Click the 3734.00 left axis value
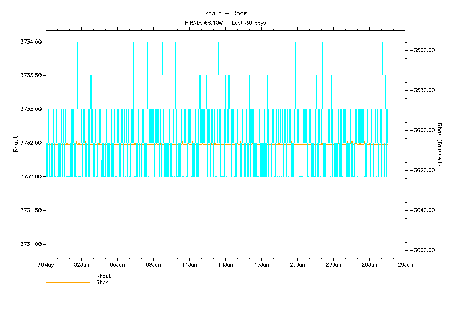 coord(30,42)
